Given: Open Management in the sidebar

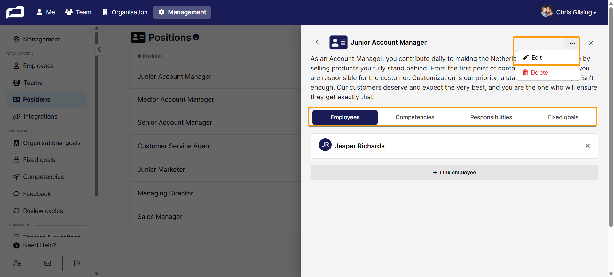Looking at the screenshot, I should click(x=37, y=39).
